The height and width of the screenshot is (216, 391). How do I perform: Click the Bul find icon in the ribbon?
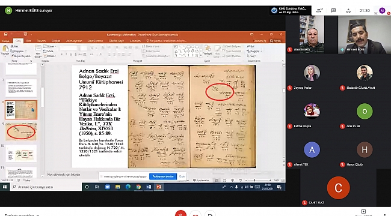(251, 46)
